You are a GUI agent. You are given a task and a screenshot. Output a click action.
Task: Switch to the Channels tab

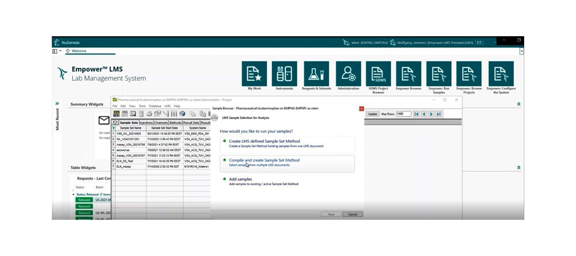(161, 123)
